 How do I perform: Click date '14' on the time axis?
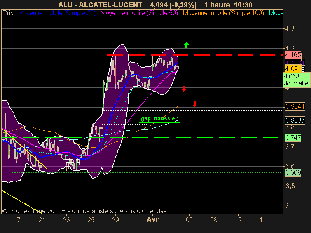(x=263, y=220)
